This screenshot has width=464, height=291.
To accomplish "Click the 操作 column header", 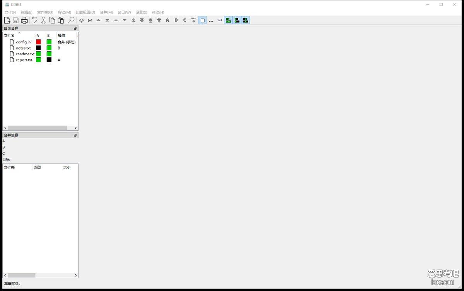I will (x=67, y=36).
